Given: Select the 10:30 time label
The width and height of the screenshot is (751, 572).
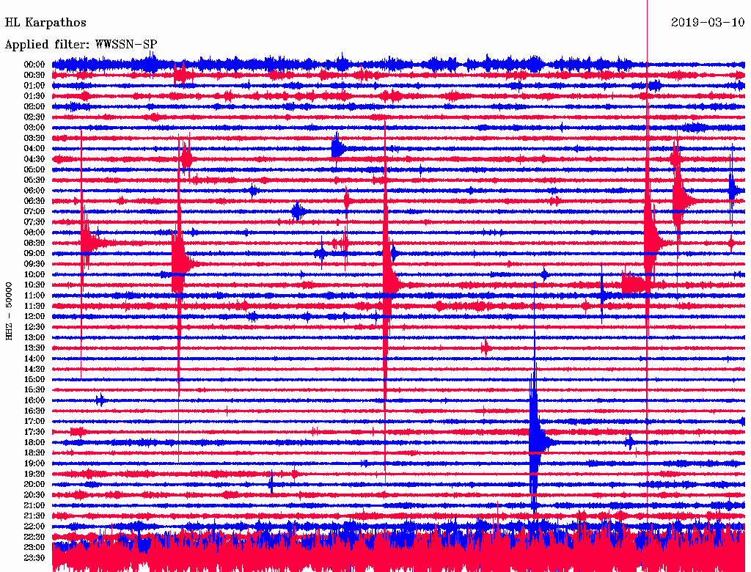Looking at the screenshot, I should point(34,285).
